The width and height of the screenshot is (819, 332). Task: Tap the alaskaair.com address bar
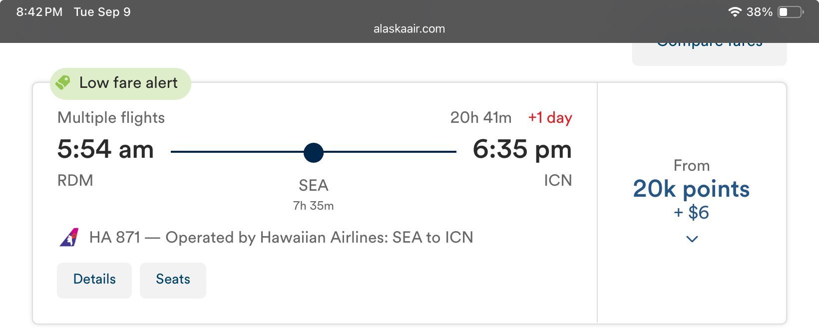[409, 29]
